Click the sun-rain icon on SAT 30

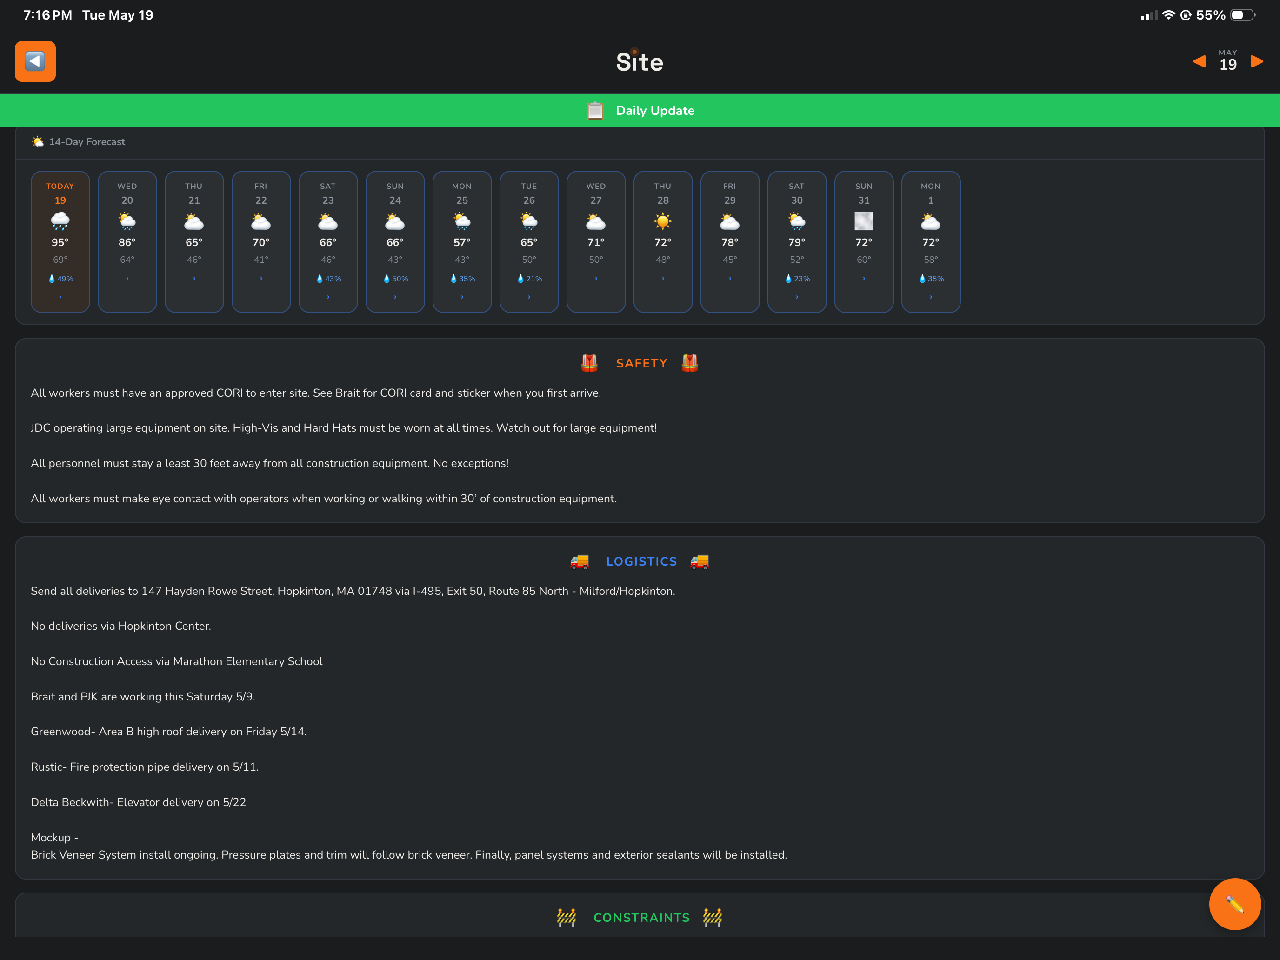(x=797, y=221)
